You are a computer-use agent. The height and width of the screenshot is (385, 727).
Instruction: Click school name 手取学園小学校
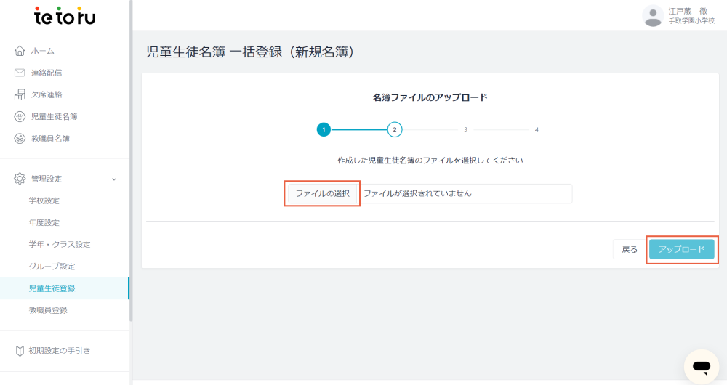point(691,21)
